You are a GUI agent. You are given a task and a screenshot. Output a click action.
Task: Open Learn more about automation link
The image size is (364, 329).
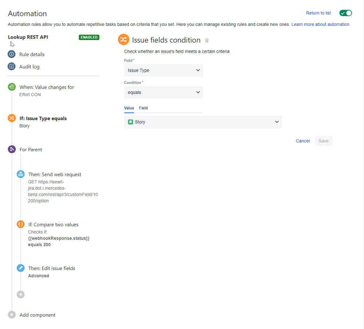tap(320, 24)
